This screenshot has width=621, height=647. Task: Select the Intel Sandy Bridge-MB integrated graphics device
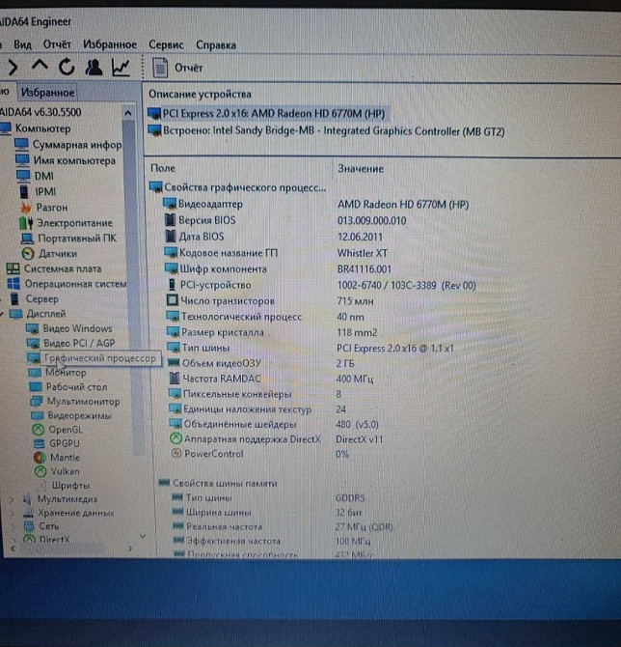(x=326, y=131)
